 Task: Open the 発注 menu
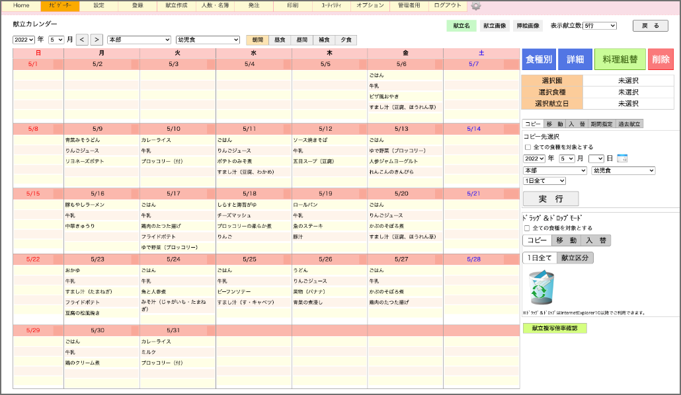coord(254,6)
